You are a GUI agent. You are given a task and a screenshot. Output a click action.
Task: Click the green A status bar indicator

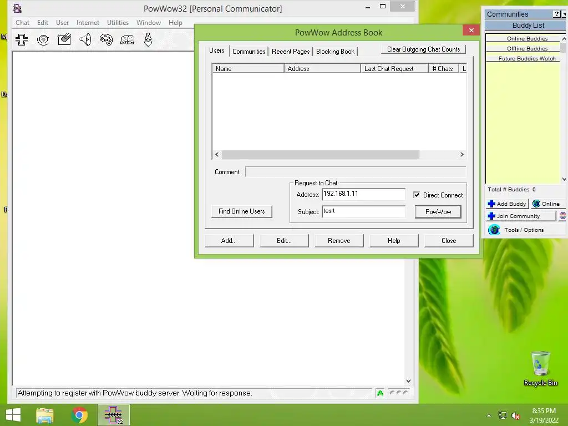pos(380,393)
